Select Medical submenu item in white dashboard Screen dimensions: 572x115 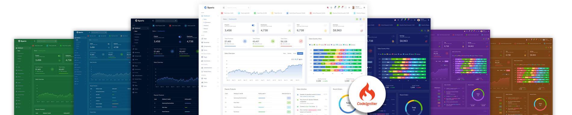pyautogui.click(x=206, y=29)
